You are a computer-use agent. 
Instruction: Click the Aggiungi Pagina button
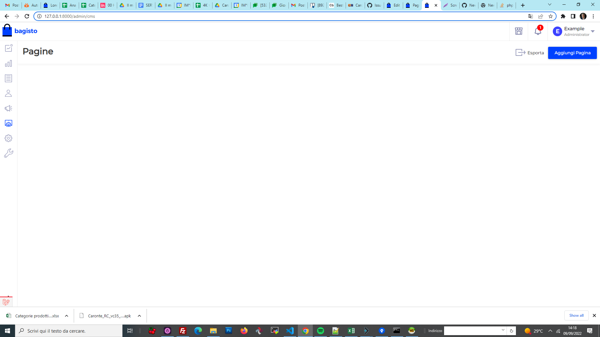click(x=572, y=53)
